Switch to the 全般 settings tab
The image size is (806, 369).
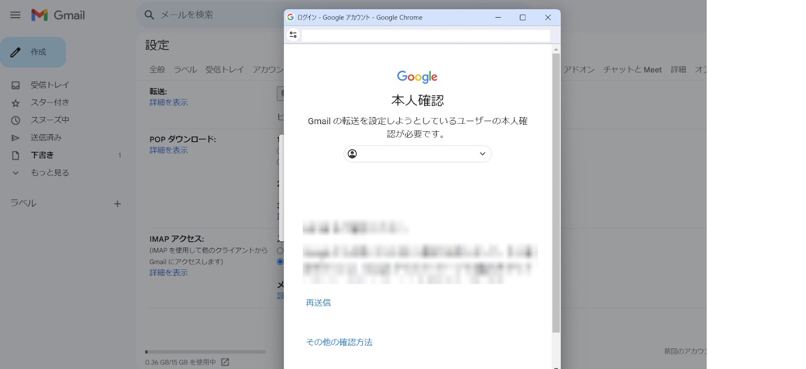(157, 69)
